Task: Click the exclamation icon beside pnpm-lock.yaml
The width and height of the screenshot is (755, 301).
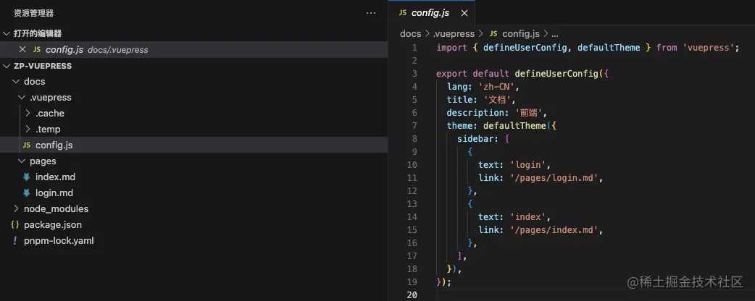Action: 15,240
